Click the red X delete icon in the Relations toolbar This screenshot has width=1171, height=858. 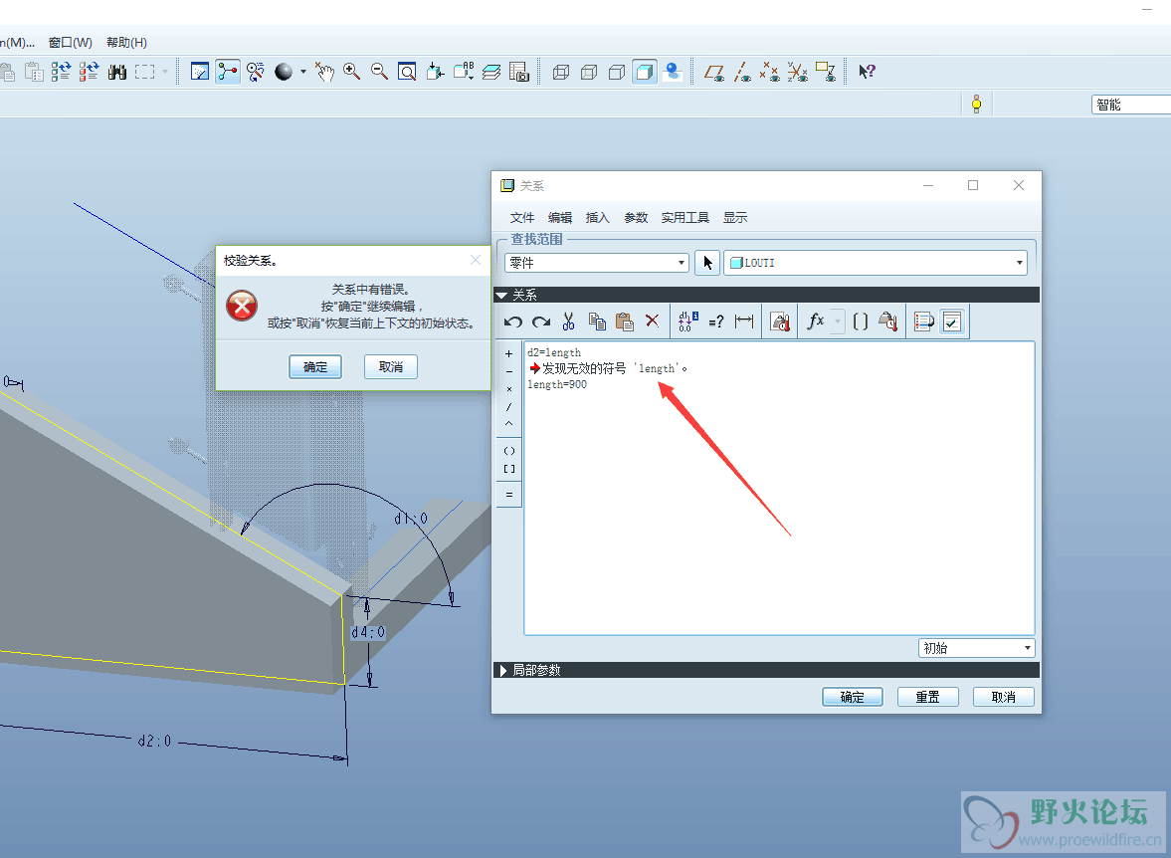[x=652, y=322]
